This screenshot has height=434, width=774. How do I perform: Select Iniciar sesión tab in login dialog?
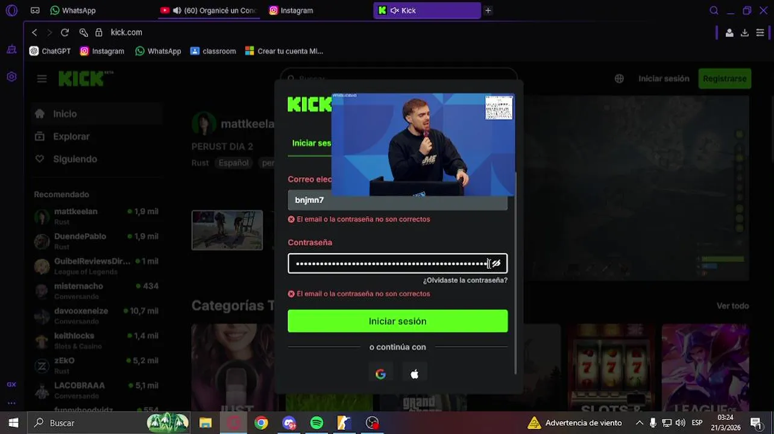(x=312, y=143)
